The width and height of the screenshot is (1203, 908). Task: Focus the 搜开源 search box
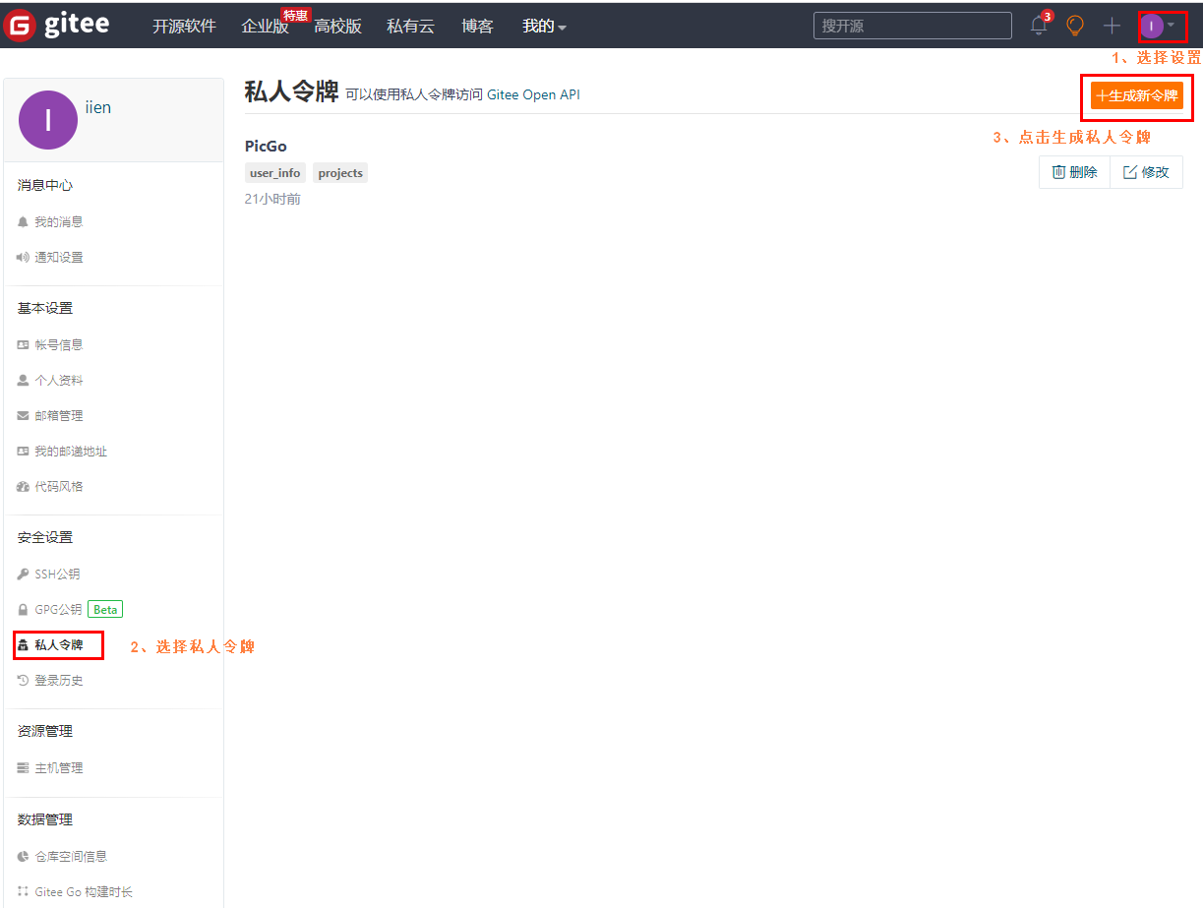click(912, 26)
